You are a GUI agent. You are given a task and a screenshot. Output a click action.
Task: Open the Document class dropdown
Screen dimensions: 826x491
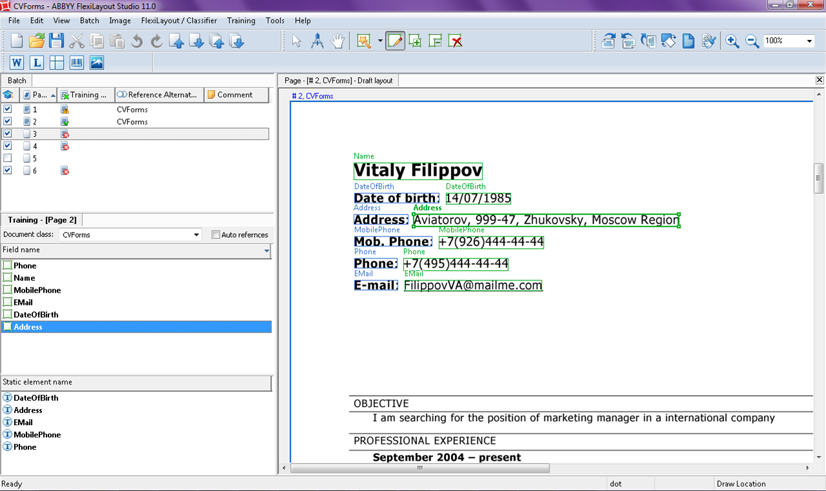coord(196,235)
